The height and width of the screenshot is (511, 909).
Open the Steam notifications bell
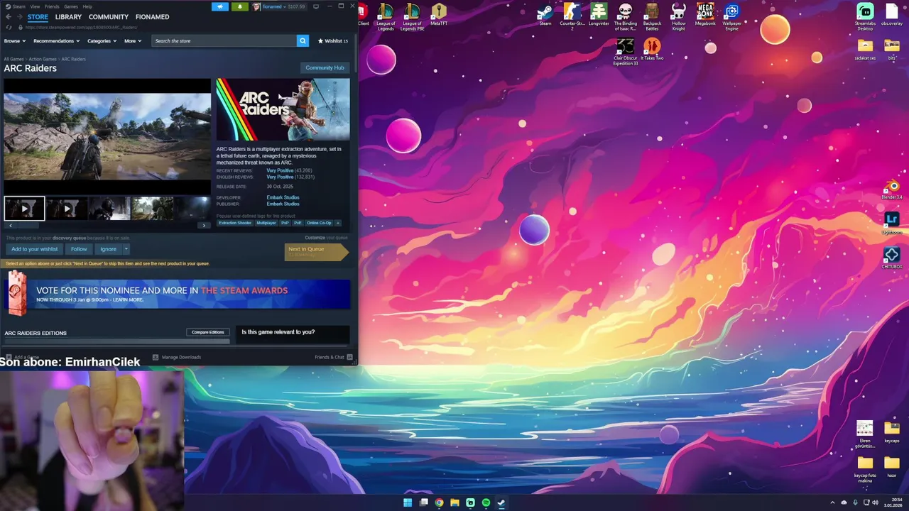coord(239,6)
